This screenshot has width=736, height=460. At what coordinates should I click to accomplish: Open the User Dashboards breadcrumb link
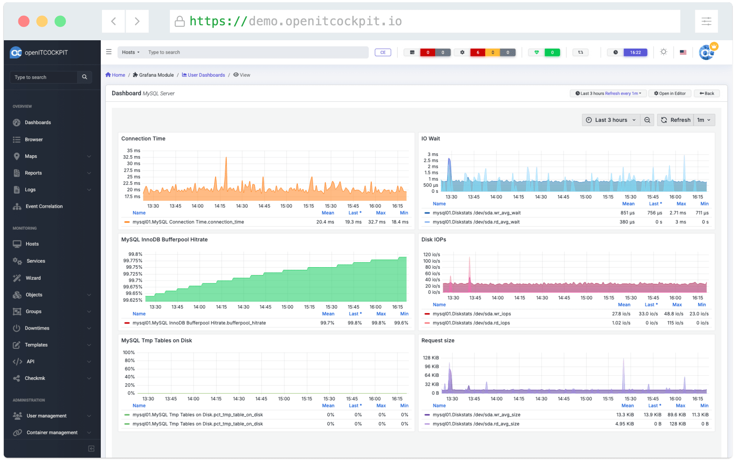coord(204,75)
